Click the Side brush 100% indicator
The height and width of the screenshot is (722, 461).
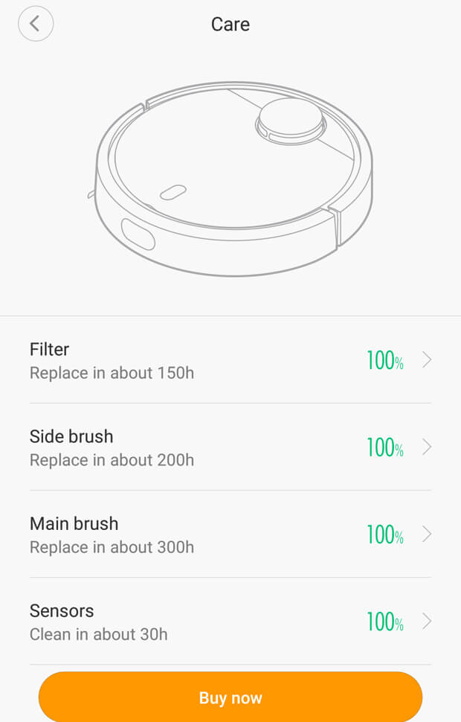(384, 448)
